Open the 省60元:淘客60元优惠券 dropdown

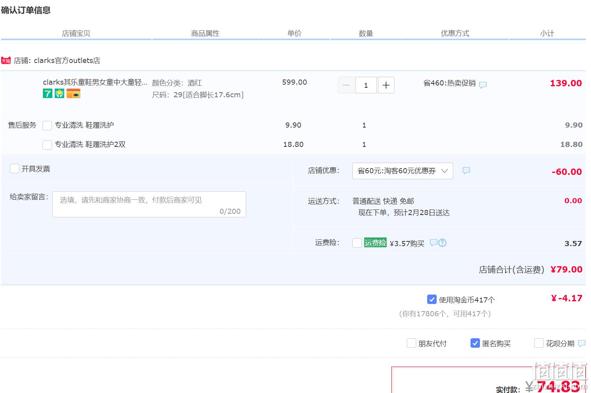(402, 171)
